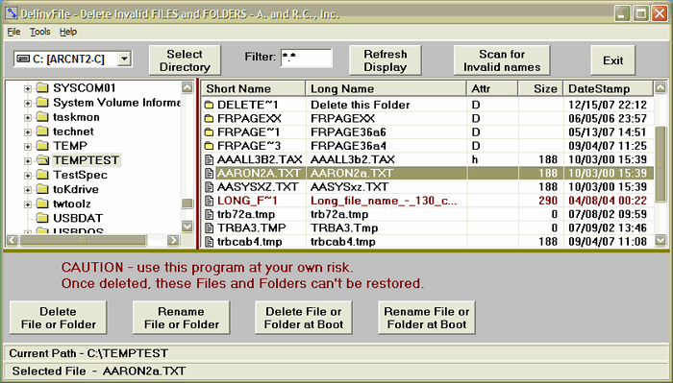Screen dimensions: 673x383
Task: Click toKdrive folder icon in tree
Action: coord(42,189)
